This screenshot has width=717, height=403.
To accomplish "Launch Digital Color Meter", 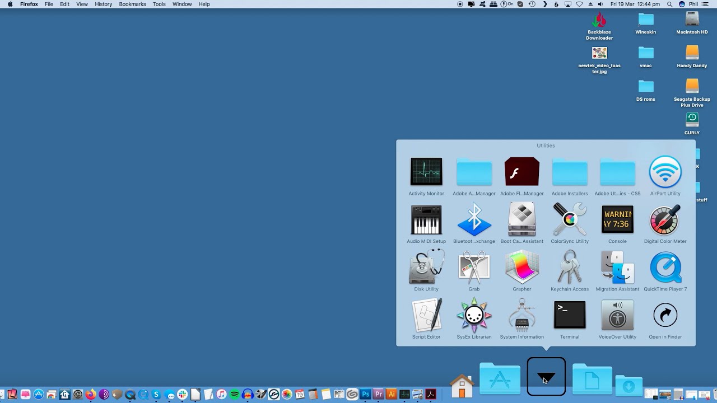I will (665, 219).
